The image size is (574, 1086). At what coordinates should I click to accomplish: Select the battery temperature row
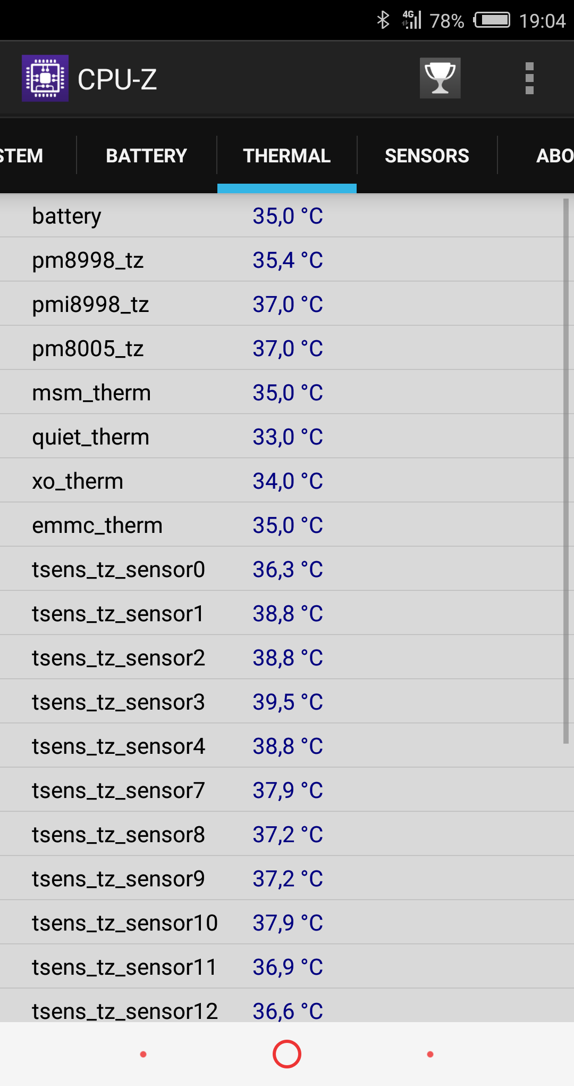[x=282, y=216]
